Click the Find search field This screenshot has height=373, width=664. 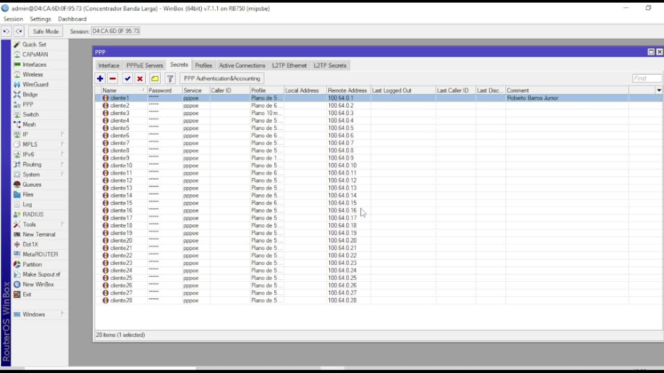pyautogui.click(x=647, y=78)
